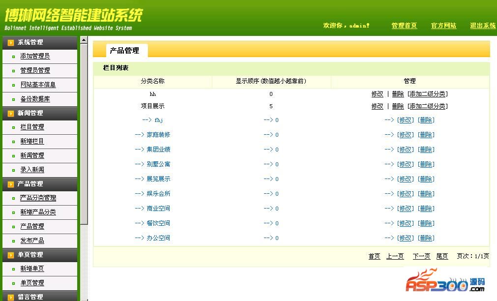Image resolution: width=497 pixels, height=301 pixels.
Task: Click the 分类名称 column header
Action: pos(152,81)
